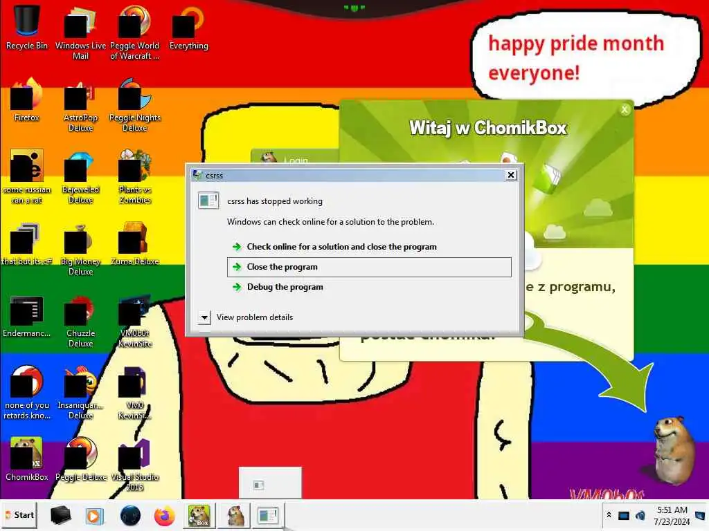
Task: Open the Recycle Bin desktop icon
Action: 27,27
